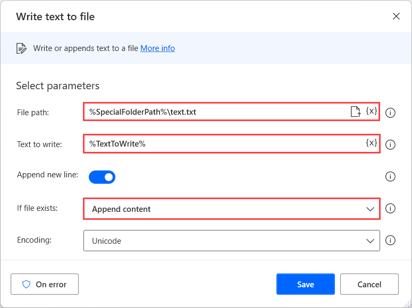Viewport: 412px width, 308px height.
Task: Click the File path label
Action: [x=33, y=113]
